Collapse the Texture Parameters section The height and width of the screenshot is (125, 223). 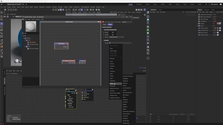pos(103,30)
